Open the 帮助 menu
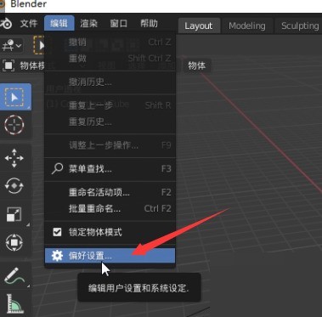The width and height of the screenshot is (322, 317). click(149, 23)
